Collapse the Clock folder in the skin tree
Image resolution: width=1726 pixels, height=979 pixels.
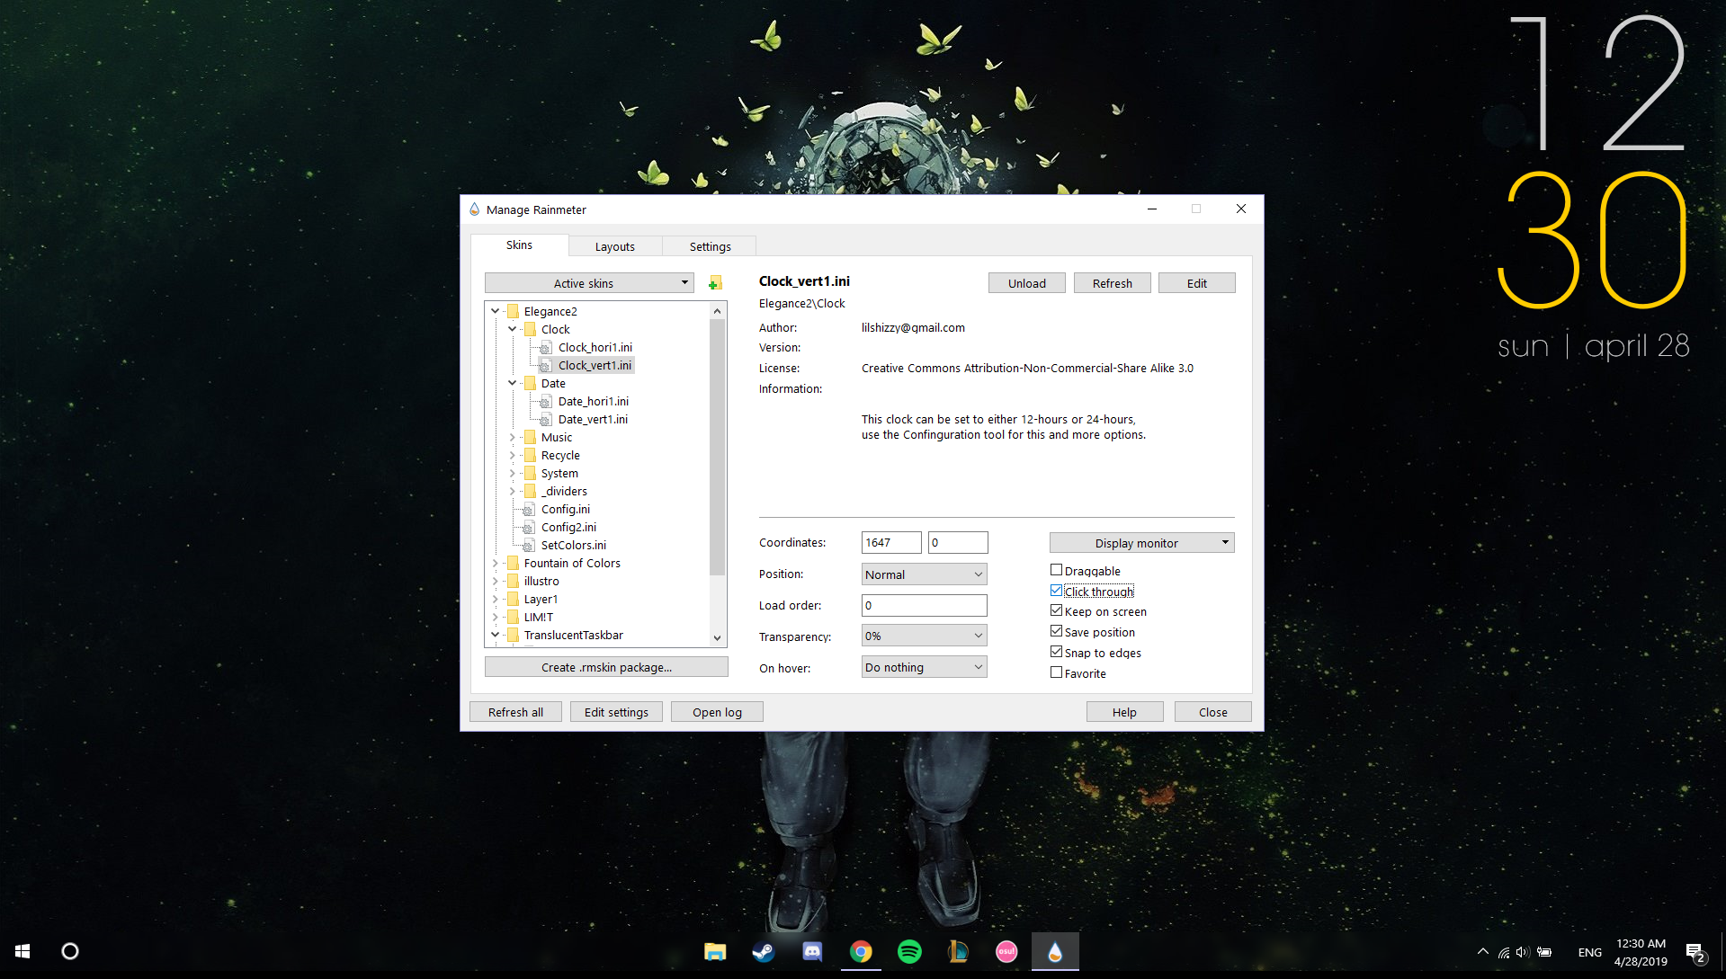[513, 329]
